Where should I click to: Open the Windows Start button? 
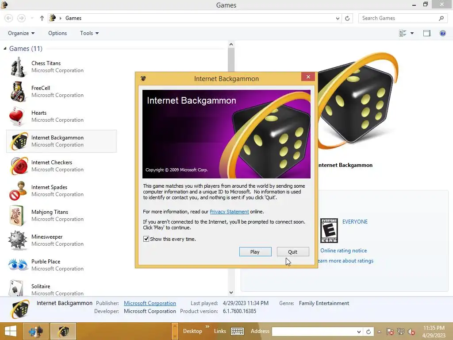click(11, 331)
